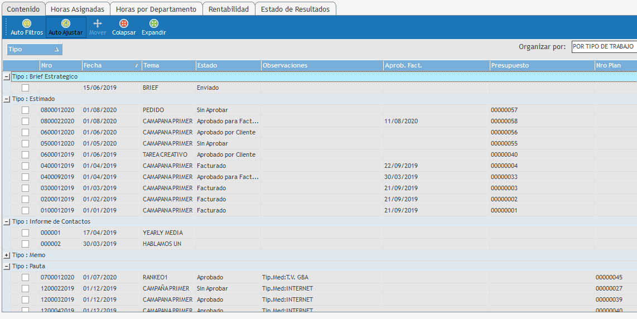Click the Presupuesto column header
This screenshot has width=637, height=319.
coord(541,65)
